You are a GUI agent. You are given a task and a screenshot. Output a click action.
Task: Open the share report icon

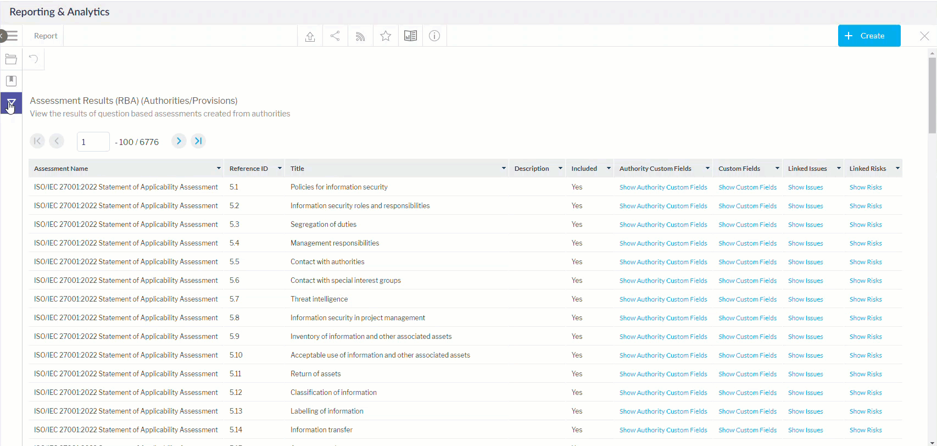click(x=335, y=36)
